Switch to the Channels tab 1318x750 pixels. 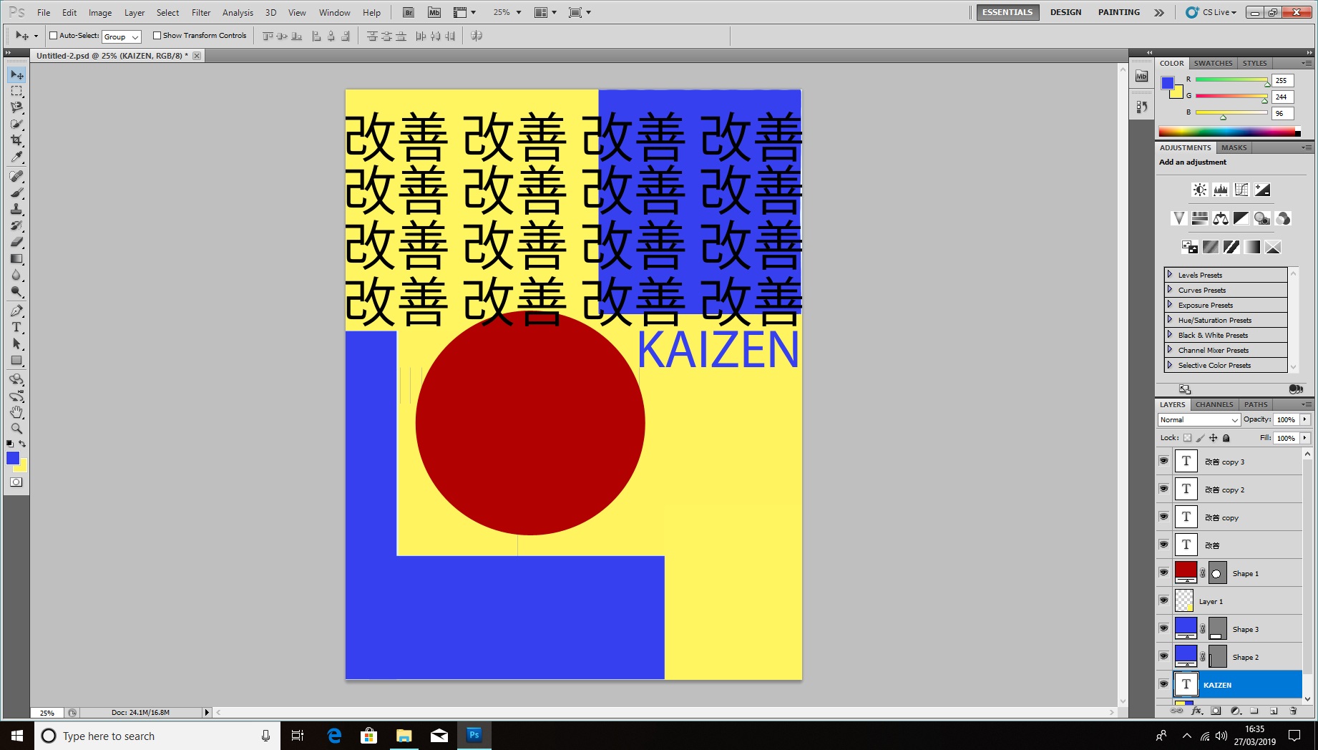1214,404
